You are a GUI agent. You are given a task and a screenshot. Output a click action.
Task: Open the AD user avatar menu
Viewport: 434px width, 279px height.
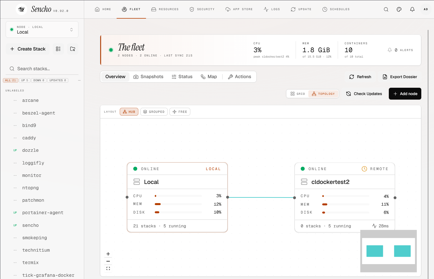pyautogui.click(x=426, y=9)
